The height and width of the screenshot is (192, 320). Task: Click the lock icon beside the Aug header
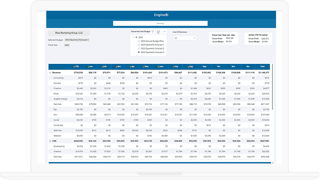189,67
